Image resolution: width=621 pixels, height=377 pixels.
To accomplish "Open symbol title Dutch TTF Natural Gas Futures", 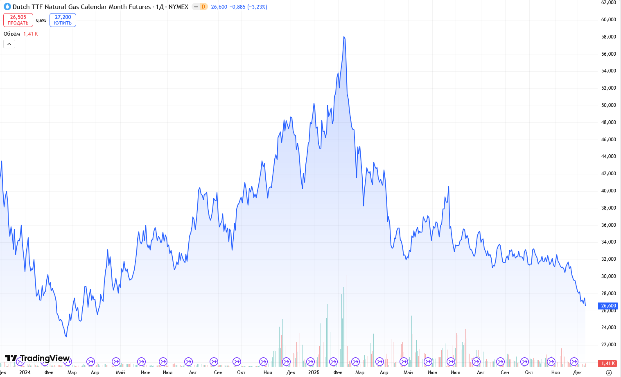I will point(82,7).
